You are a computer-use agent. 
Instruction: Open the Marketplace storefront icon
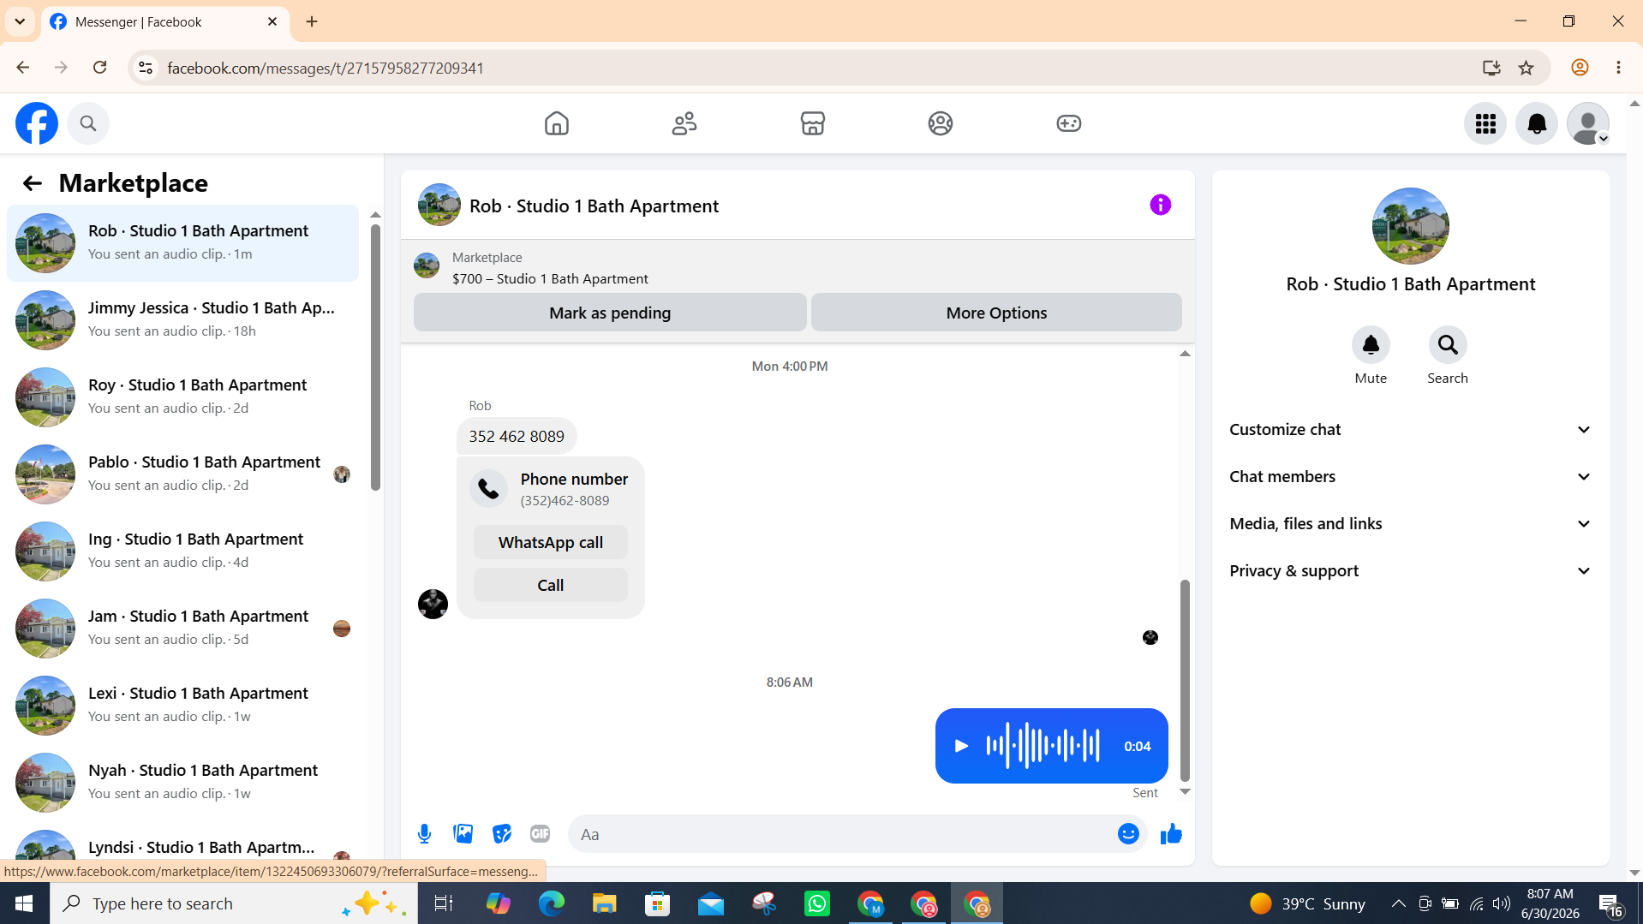coord(813,123)
